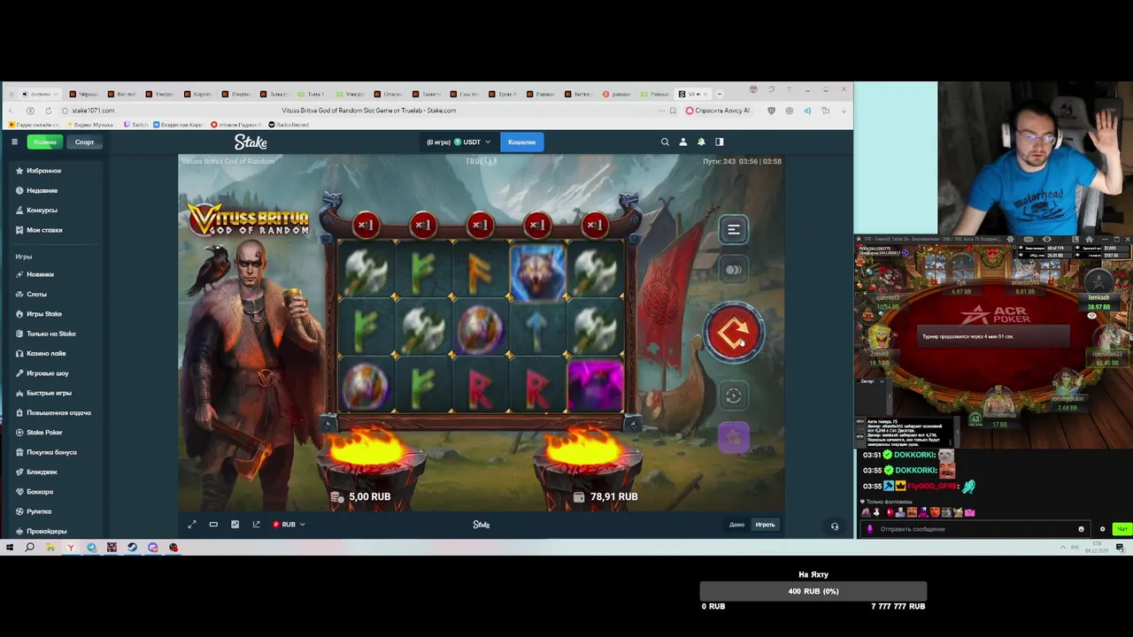
Task: Click the search magnifier icon in Stake header
Action: (x=665, y=142)
